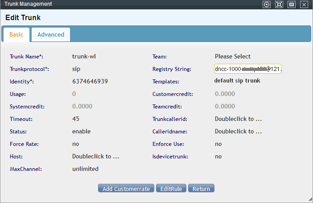313x203 pixels.
Task: Click the Isdevicetrunk 'no' value
Action: pyautogui.click(x=218, y=157)
